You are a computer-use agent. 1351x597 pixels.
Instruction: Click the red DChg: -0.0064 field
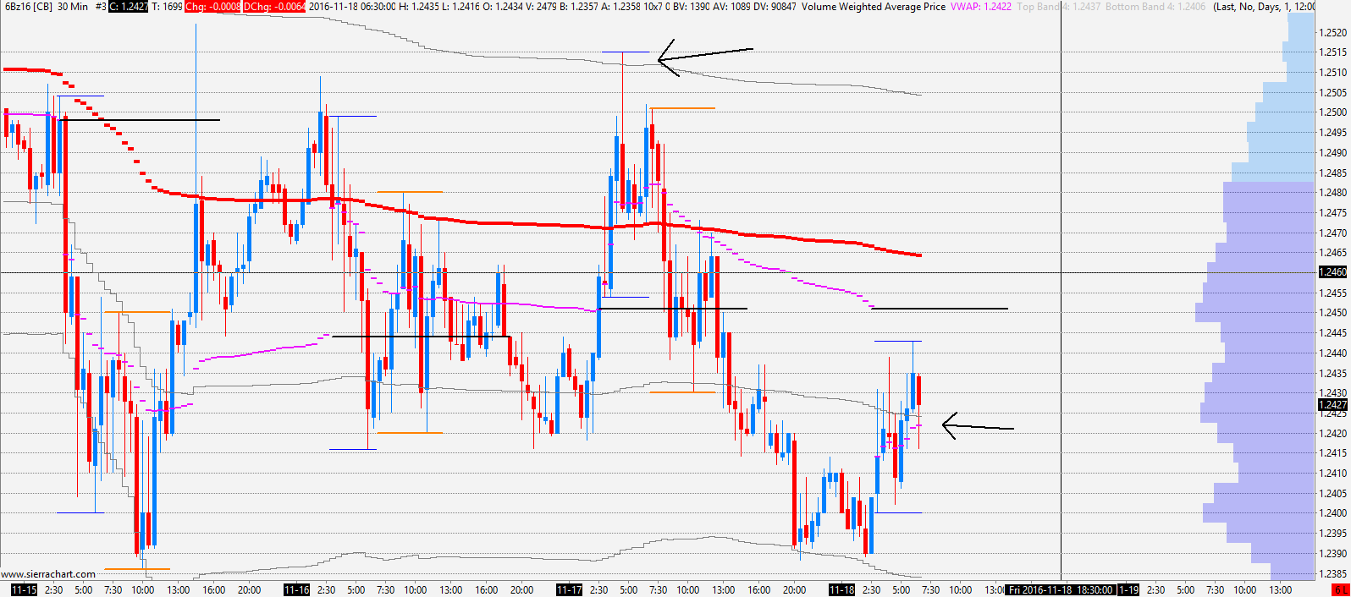(275, 7)
